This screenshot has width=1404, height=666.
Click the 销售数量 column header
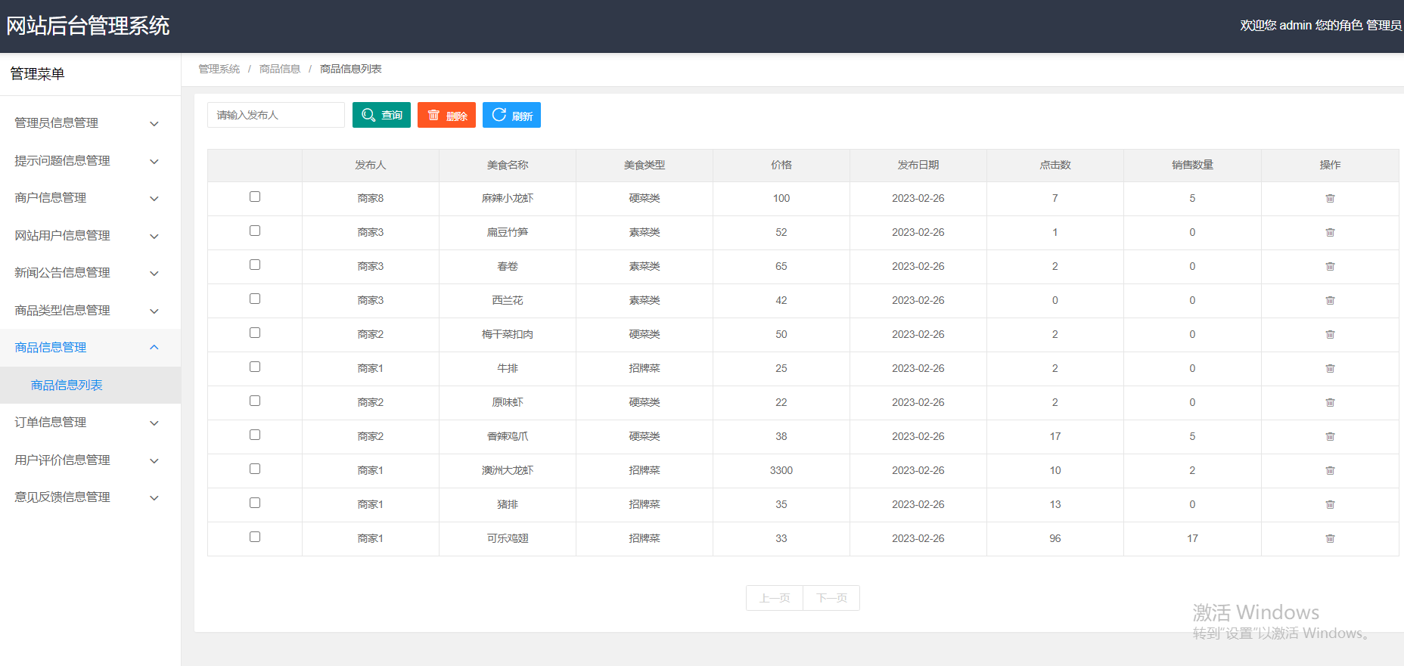pos(1192,165)
